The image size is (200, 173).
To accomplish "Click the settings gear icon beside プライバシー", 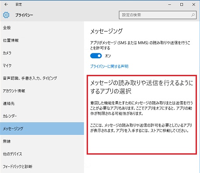I will 6,15.
